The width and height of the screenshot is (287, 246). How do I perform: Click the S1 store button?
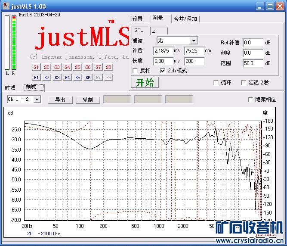click(x=36, y=67)
